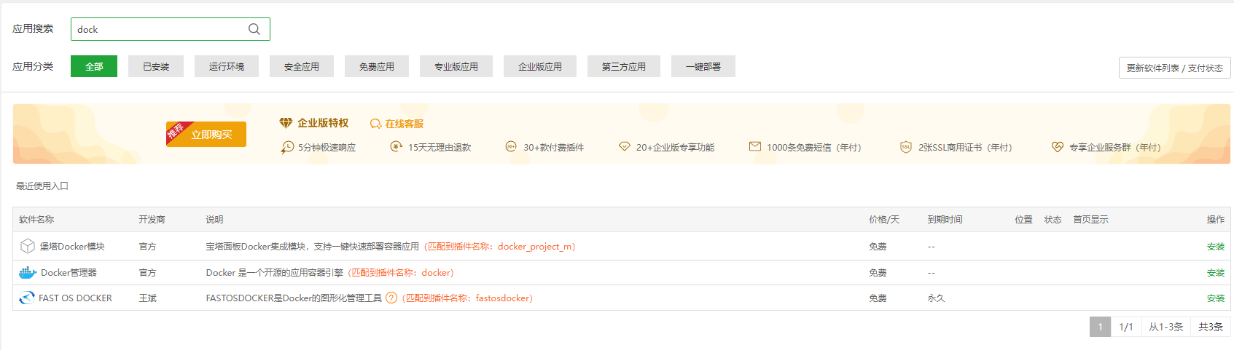This screenshot has height=350, width=1234.
Task: Click the 2张SSL商用证书 shield icon
Action: [x=905, y=146]
